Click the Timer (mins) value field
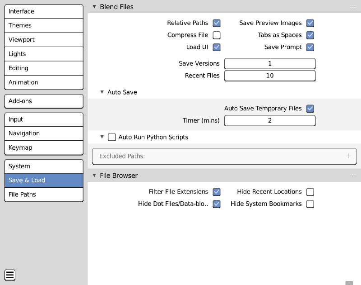361x285 pixels. pos(270,121)
